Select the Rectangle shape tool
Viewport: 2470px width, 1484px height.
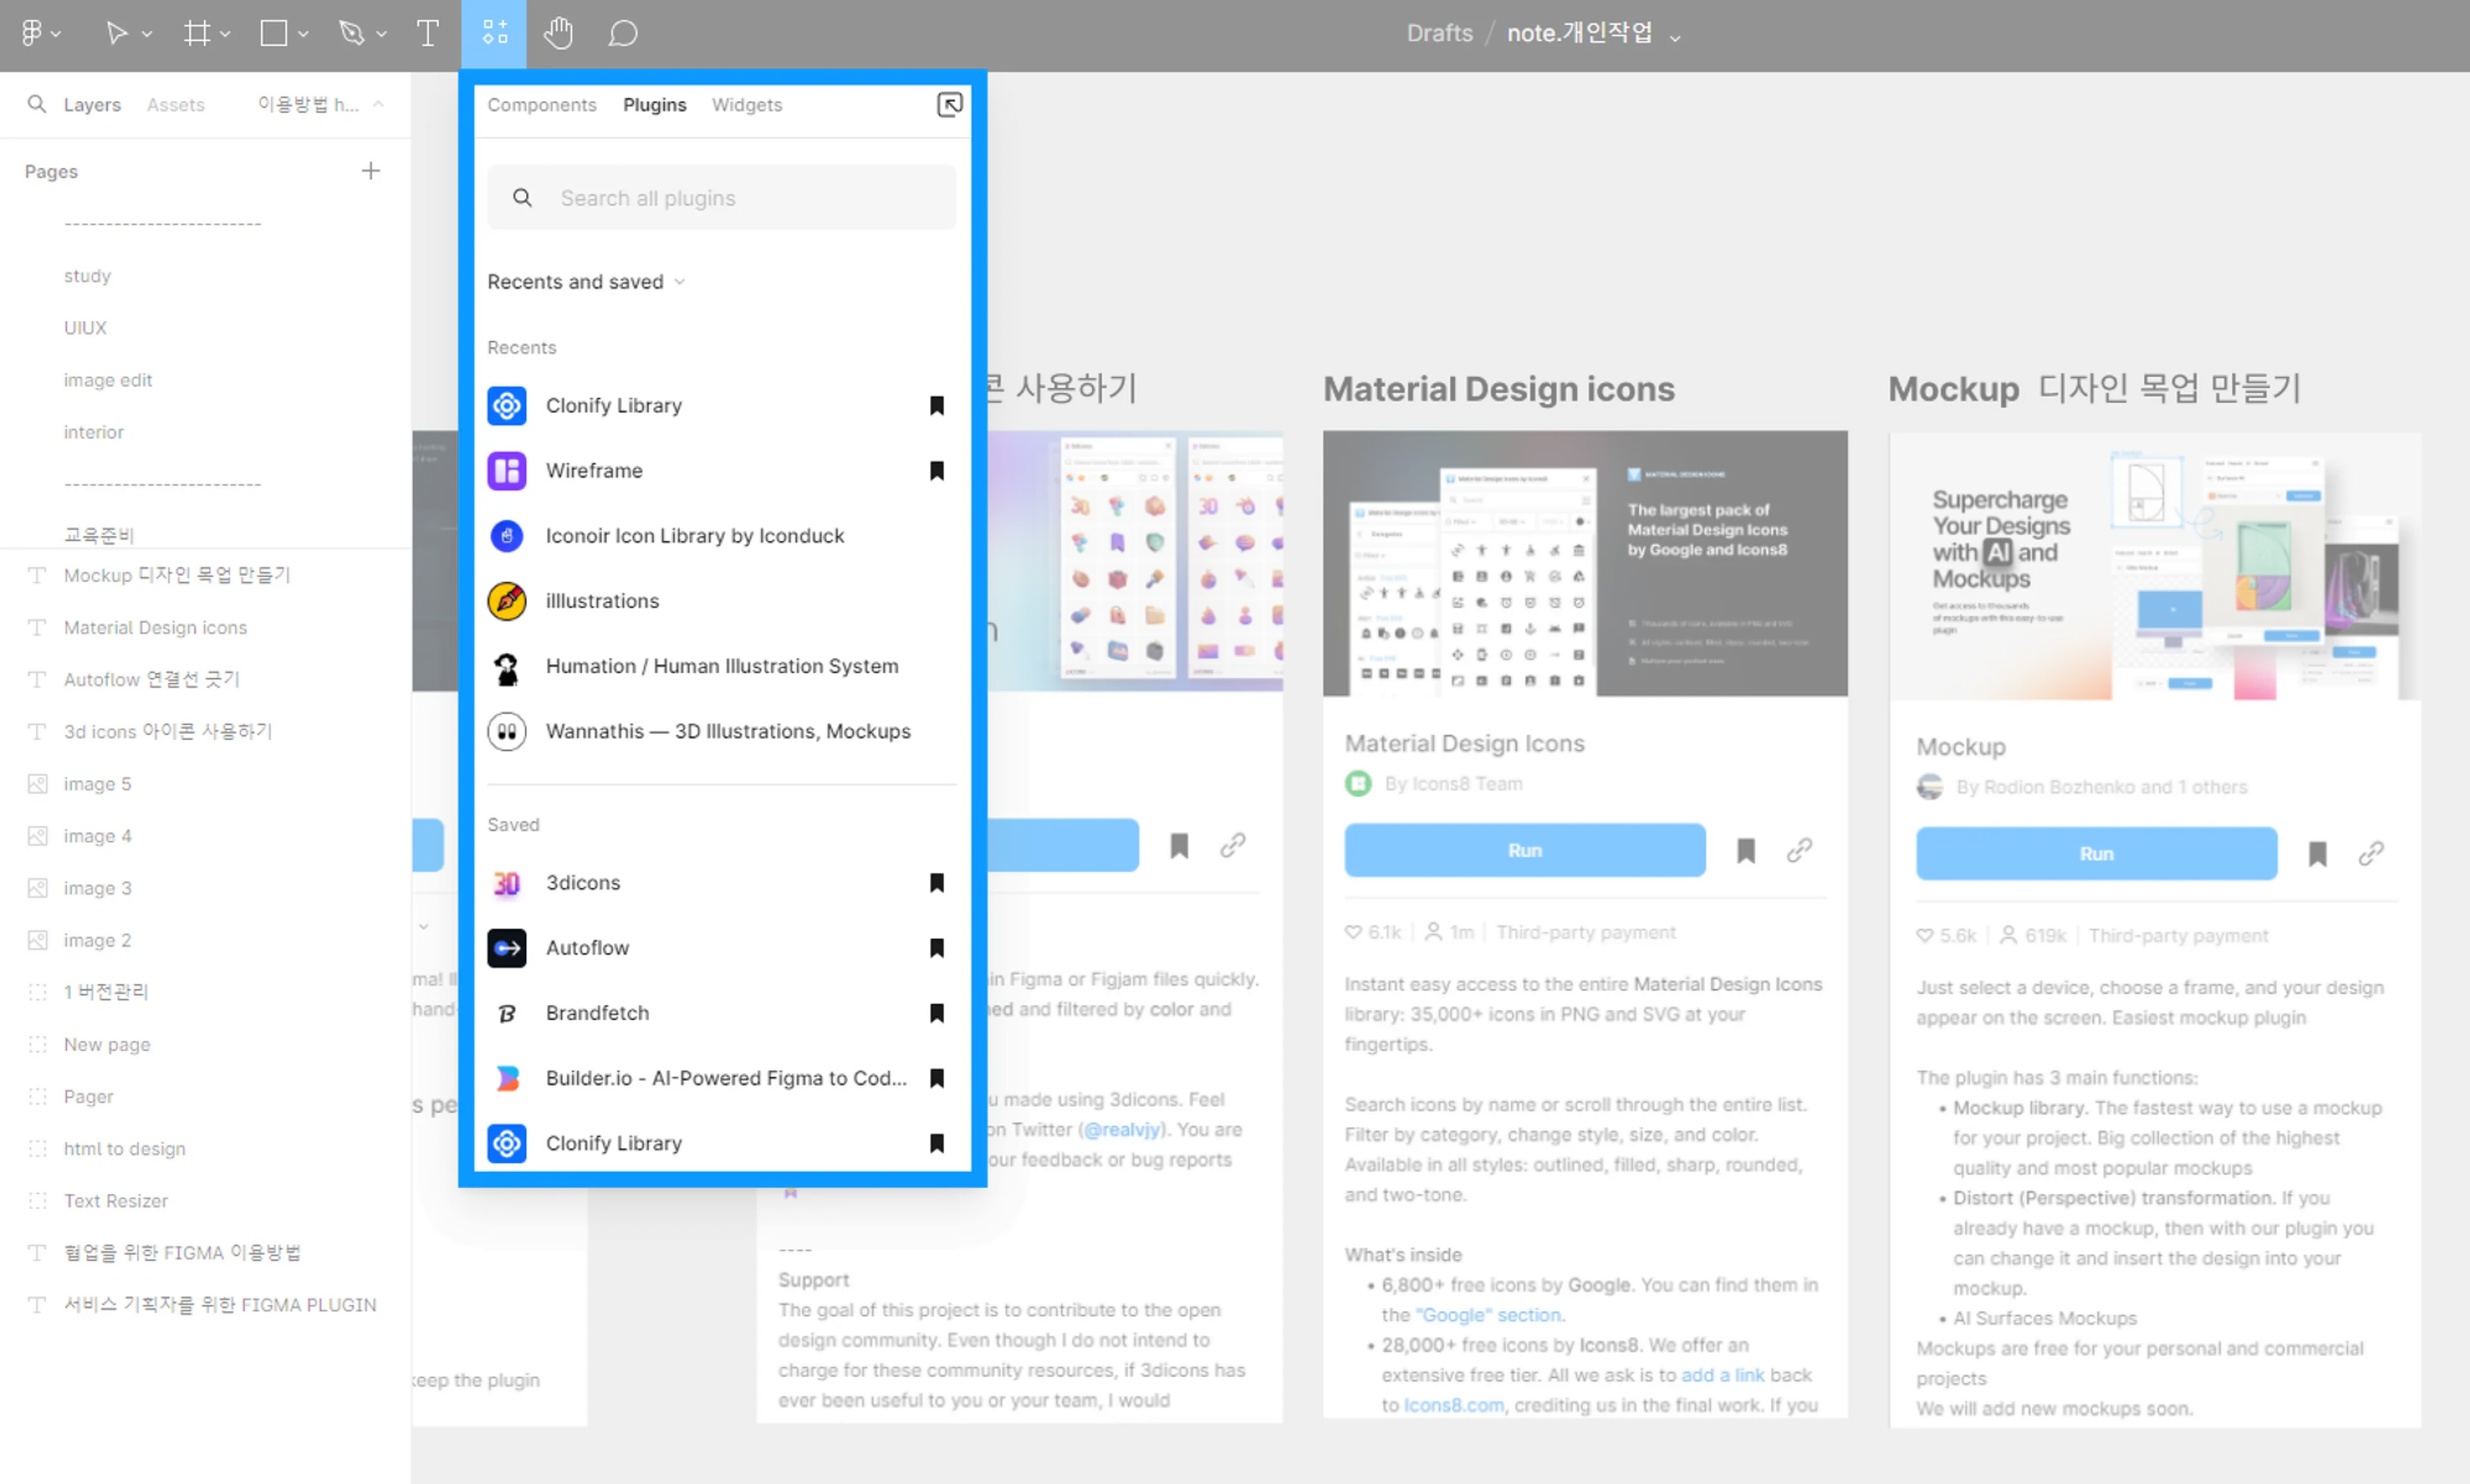(x=273, y=33)
